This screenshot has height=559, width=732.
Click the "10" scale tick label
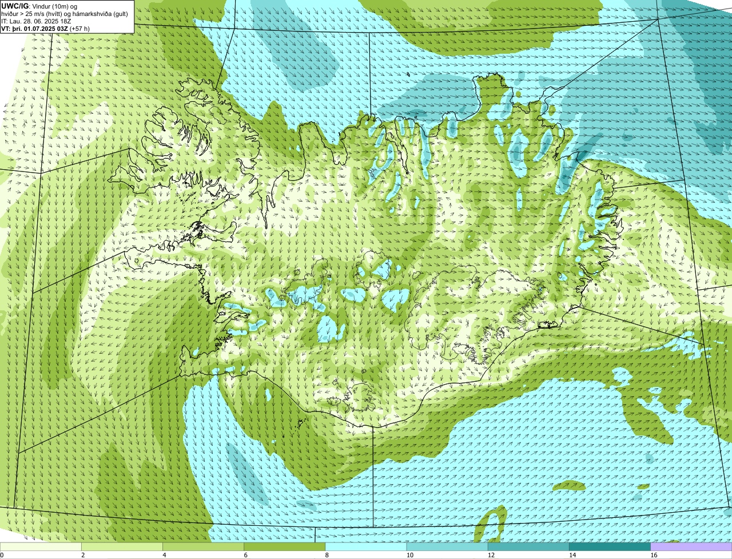(x=409, y=555)
